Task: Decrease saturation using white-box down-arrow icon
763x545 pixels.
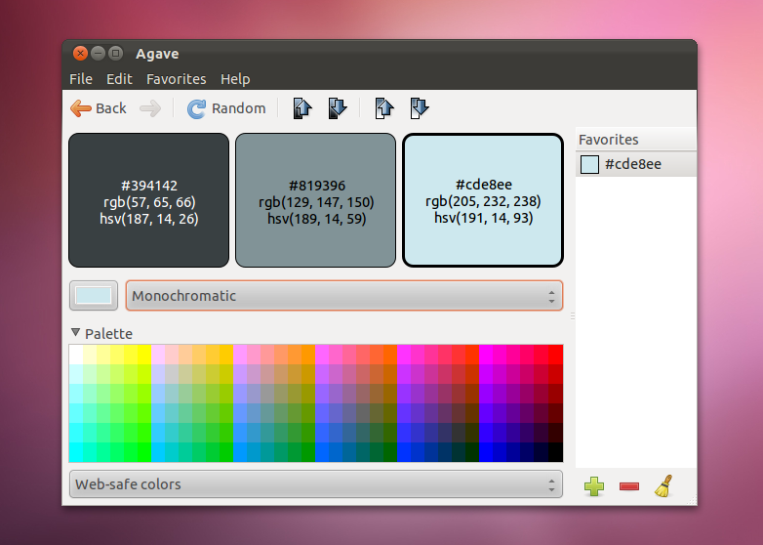Action: tap(419, 108)
